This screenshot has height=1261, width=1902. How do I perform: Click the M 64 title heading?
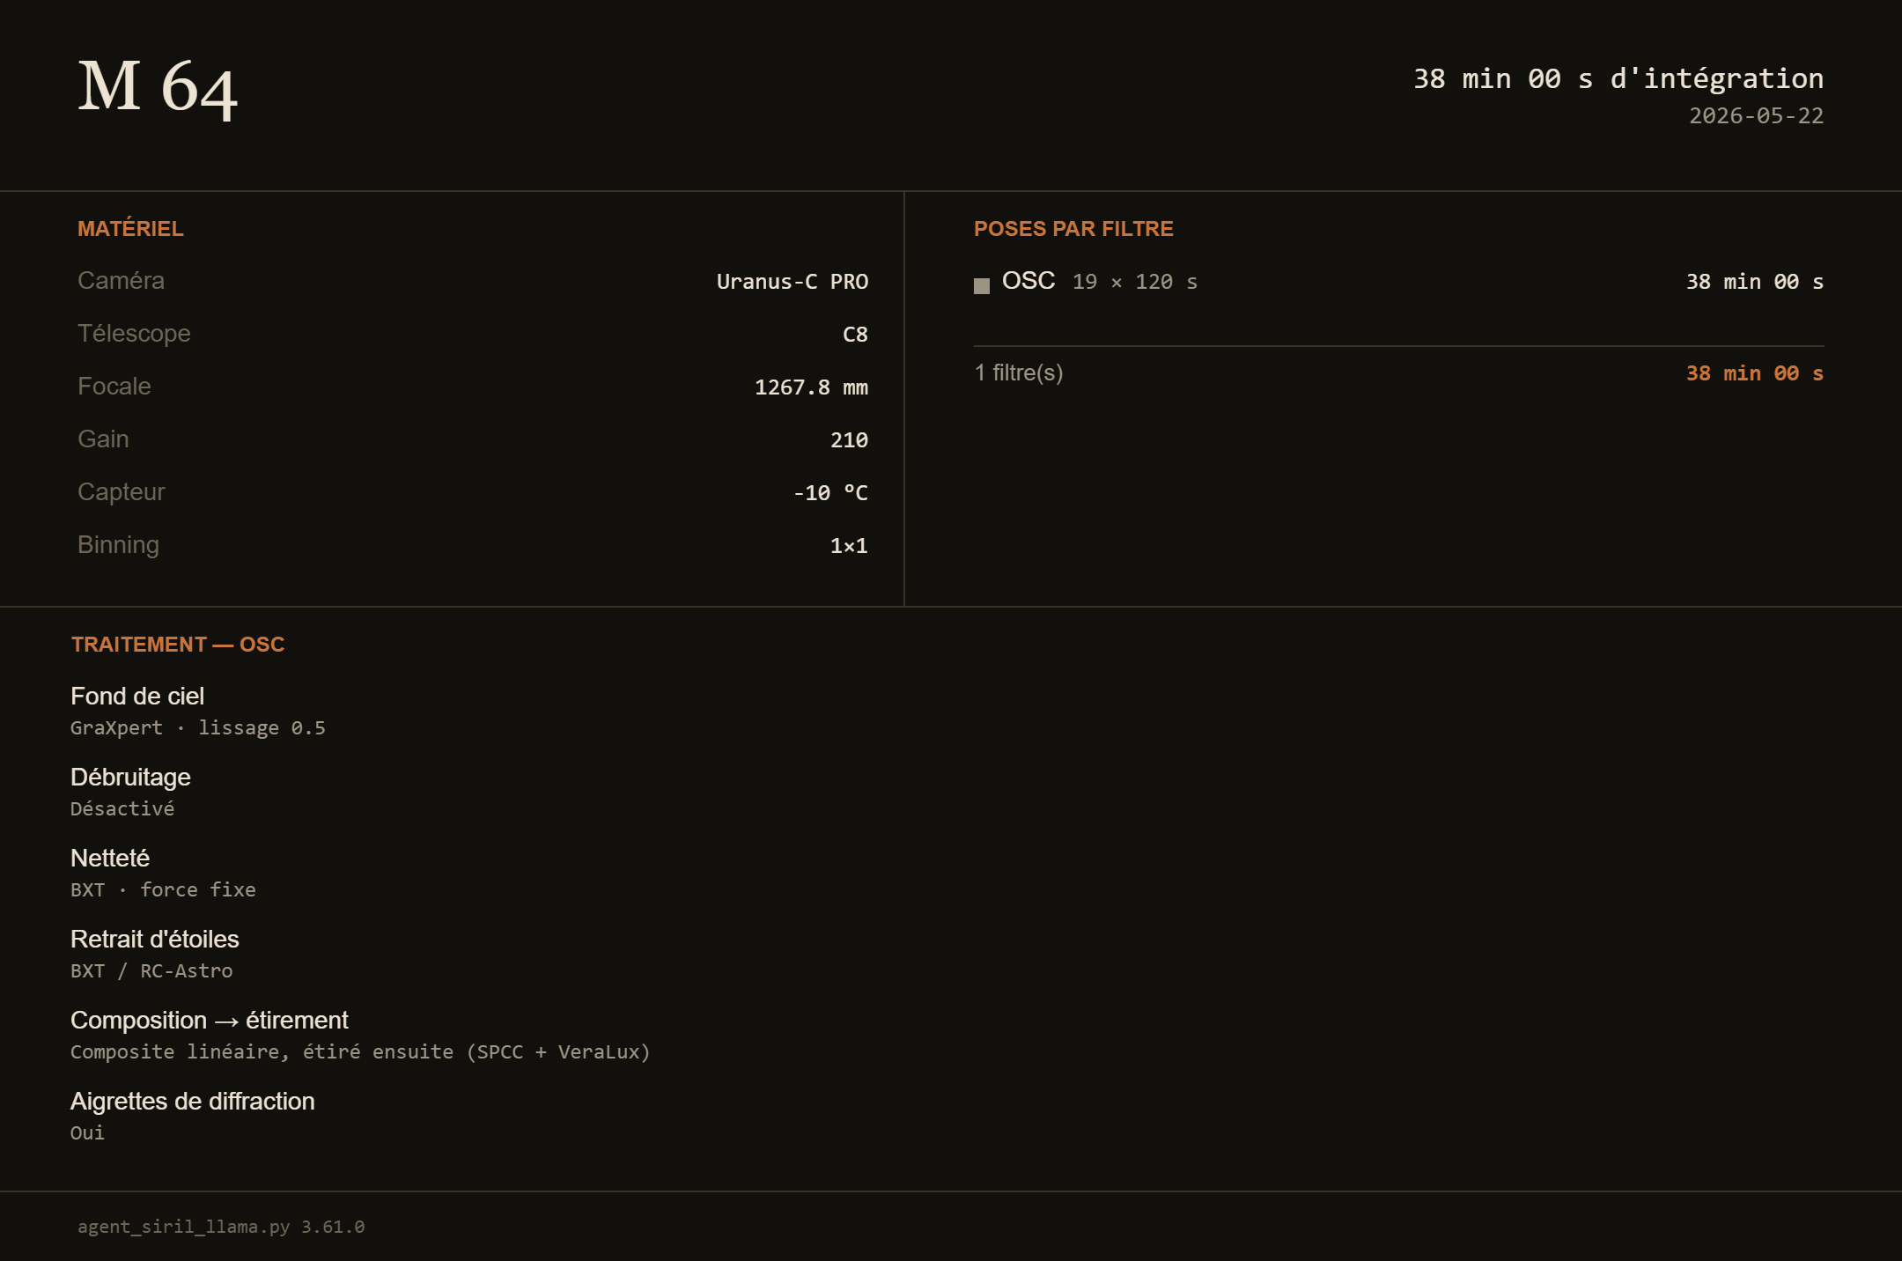158,86
